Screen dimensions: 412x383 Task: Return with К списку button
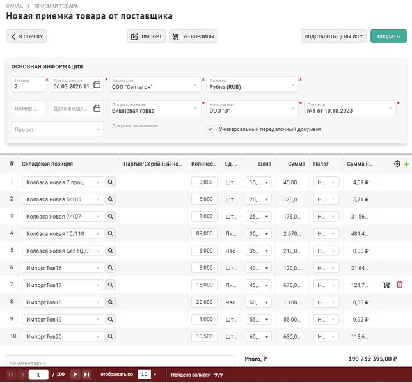[26, 36]
